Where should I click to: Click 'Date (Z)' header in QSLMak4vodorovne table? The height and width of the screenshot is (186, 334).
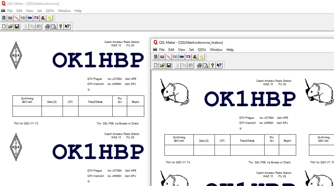(52, 102)
